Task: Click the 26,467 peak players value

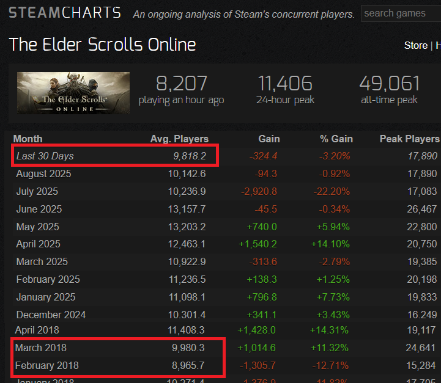Action: pyautogui.click(x=422, y=209)
